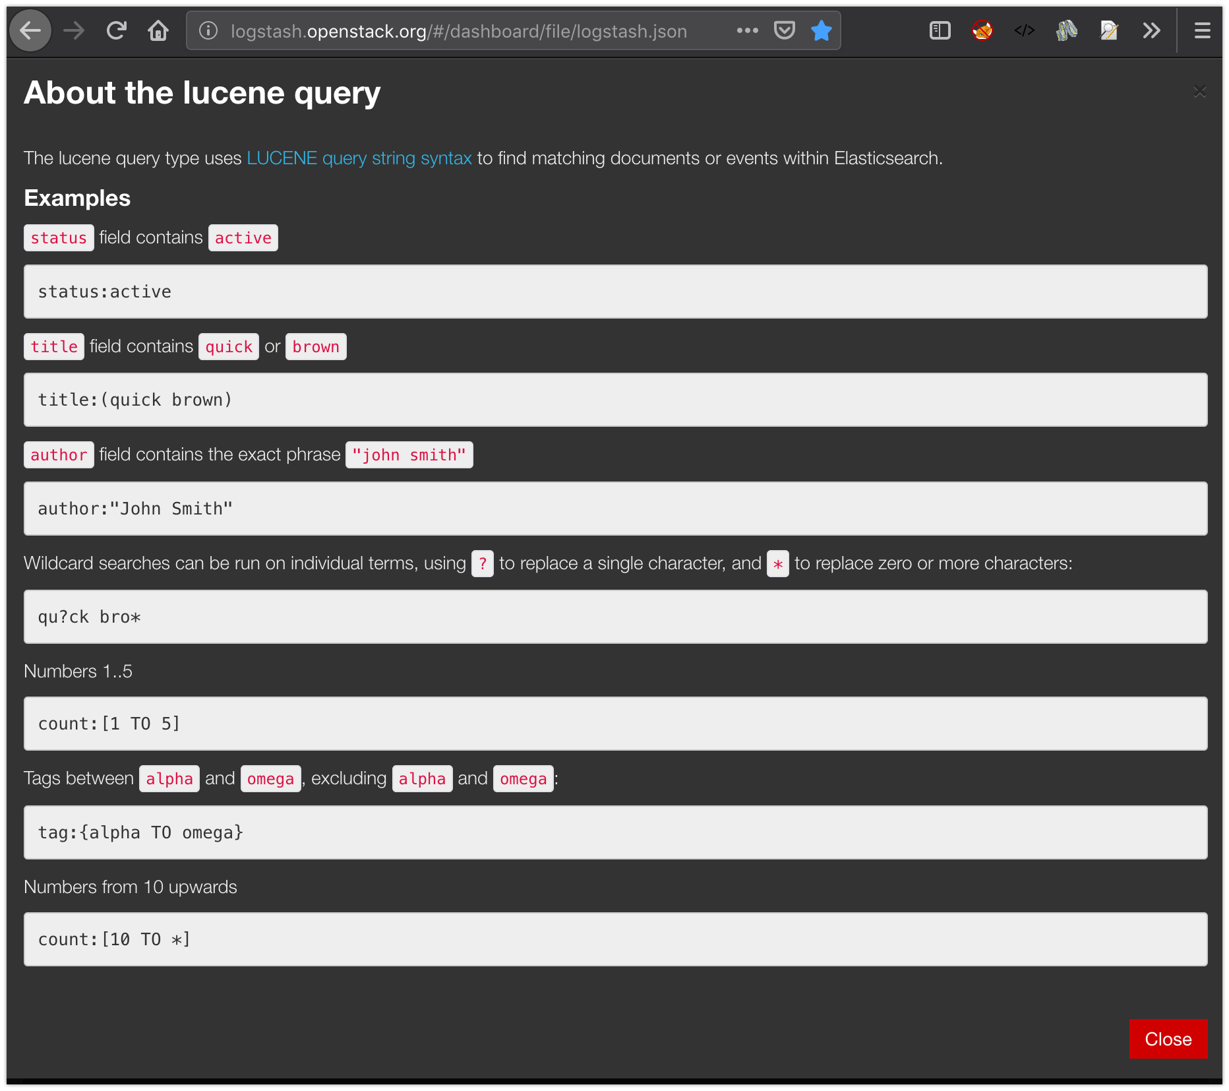The height and width of the screenshot is (1091, 1229).
Task: Click the 'quick' code tag
Action: (229, 347)
